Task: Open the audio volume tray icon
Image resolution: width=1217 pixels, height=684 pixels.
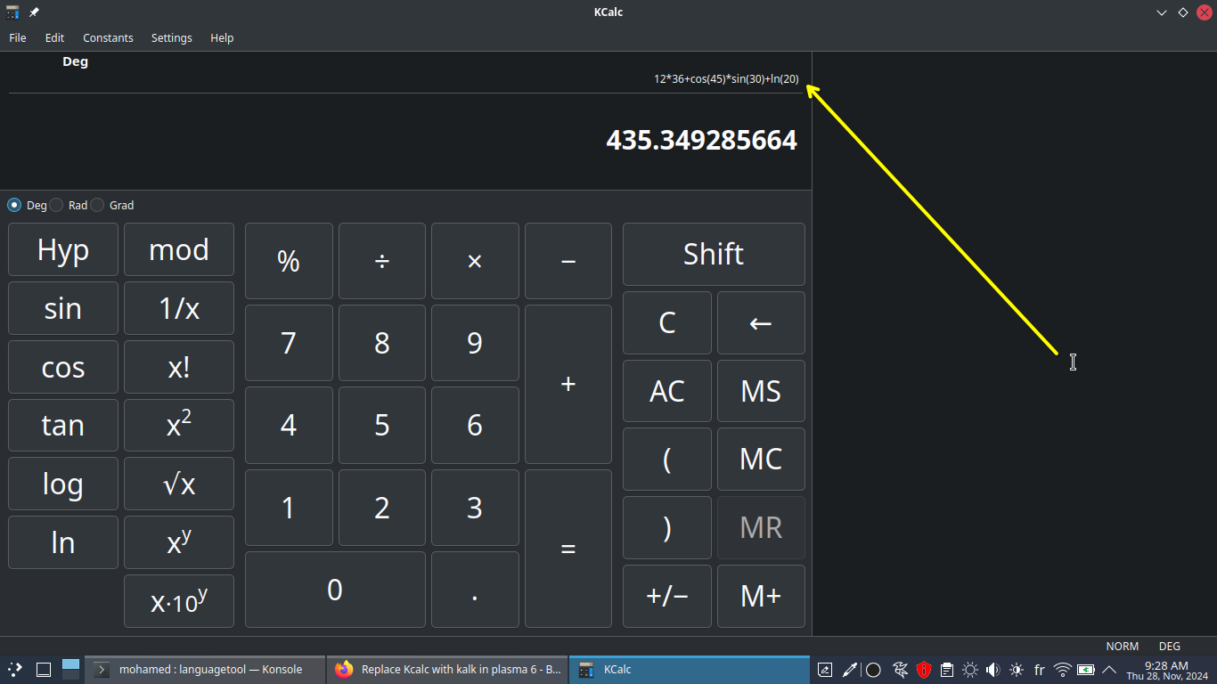Action: point(992,670)
